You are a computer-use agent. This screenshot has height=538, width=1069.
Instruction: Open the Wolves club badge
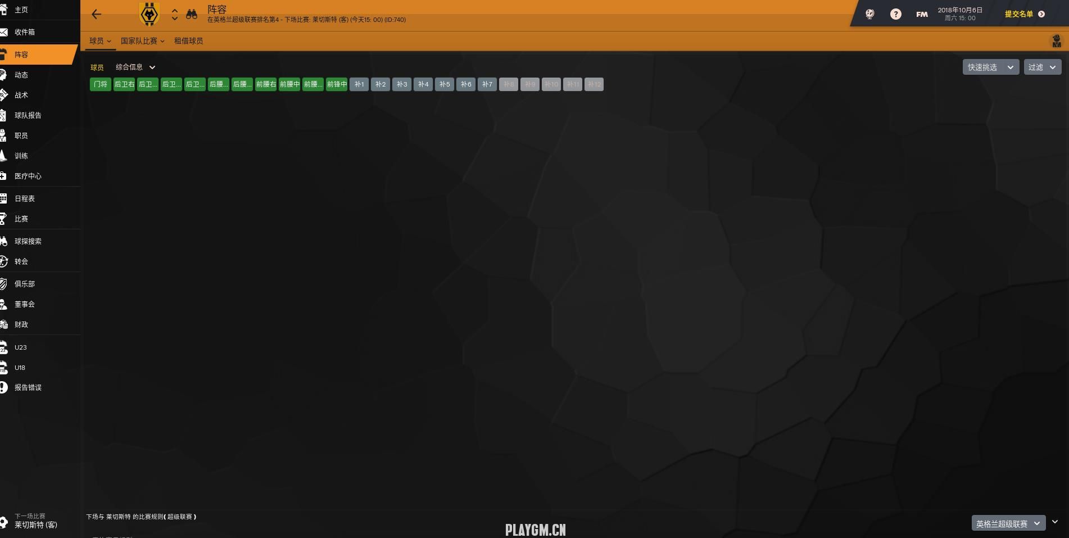pos(150,15)
